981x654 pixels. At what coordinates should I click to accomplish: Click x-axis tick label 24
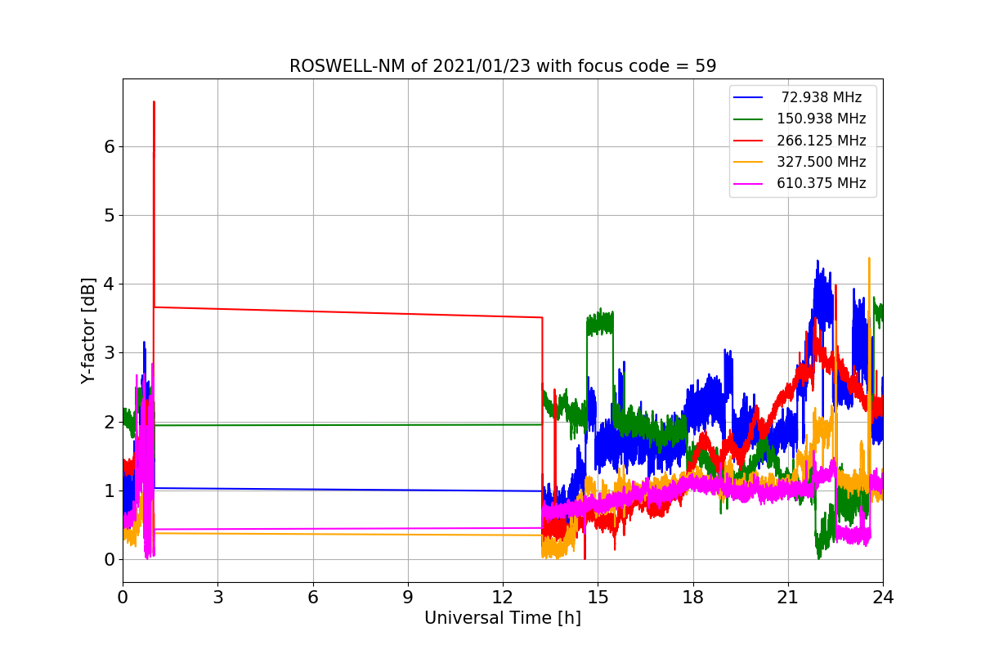coord(883,597)
